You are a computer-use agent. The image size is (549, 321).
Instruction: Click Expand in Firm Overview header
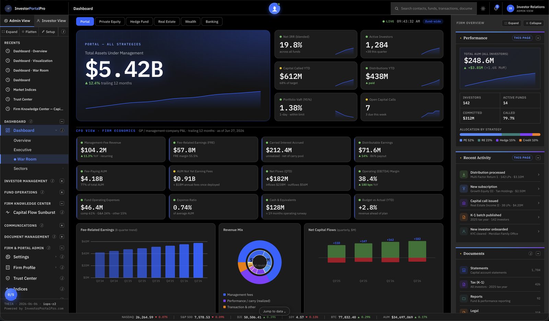512,23
